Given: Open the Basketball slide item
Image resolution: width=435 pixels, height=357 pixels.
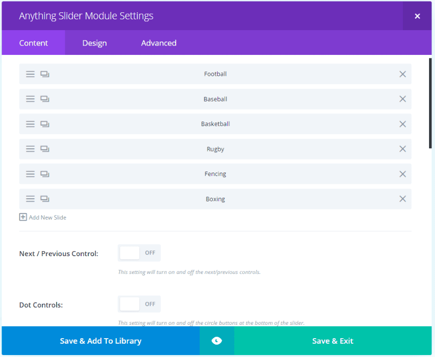Looking at the screenshot, I should click(216, 124).
